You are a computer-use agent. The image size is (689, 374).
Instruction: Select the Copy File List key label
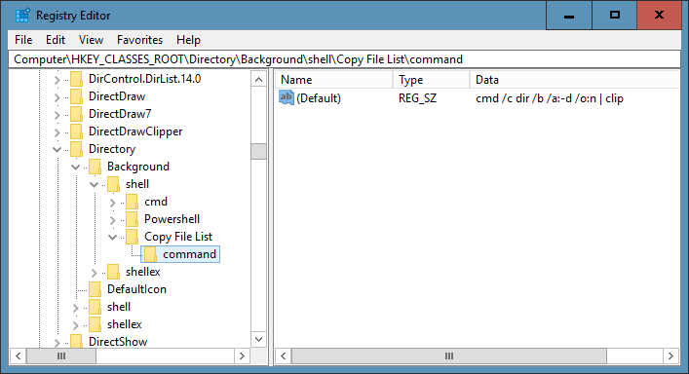point(178,237)
